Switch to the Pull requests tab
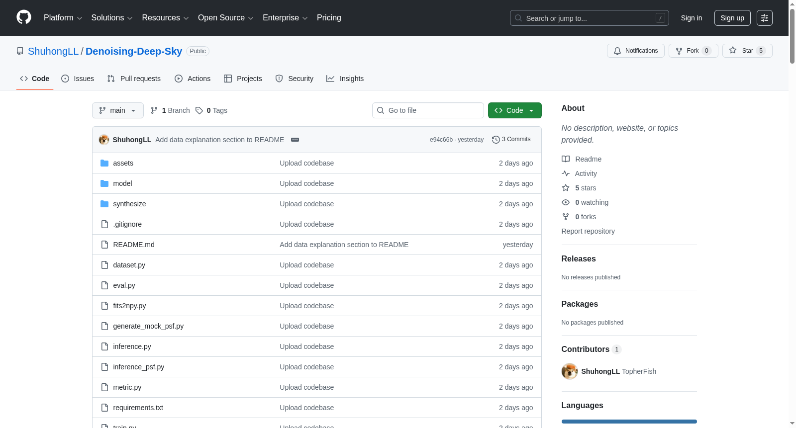 134,79
